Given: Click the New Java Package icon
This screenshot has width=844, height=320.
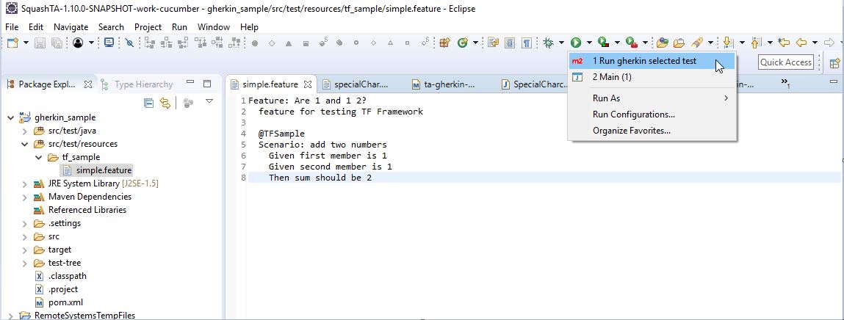Looking at the screenshot, I should point(444,43).
